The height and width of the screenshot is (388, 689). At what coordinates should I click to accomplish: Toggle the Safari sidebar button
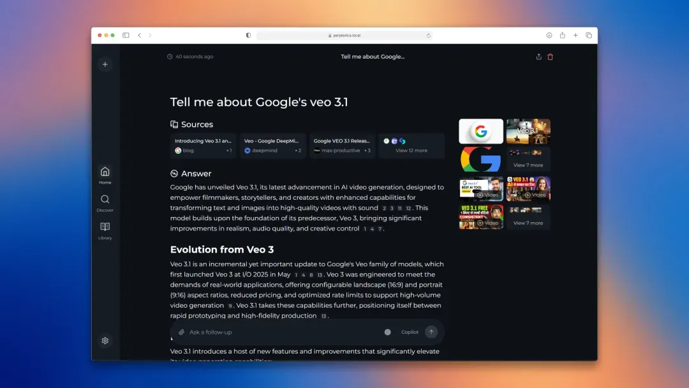coord(126,35)
